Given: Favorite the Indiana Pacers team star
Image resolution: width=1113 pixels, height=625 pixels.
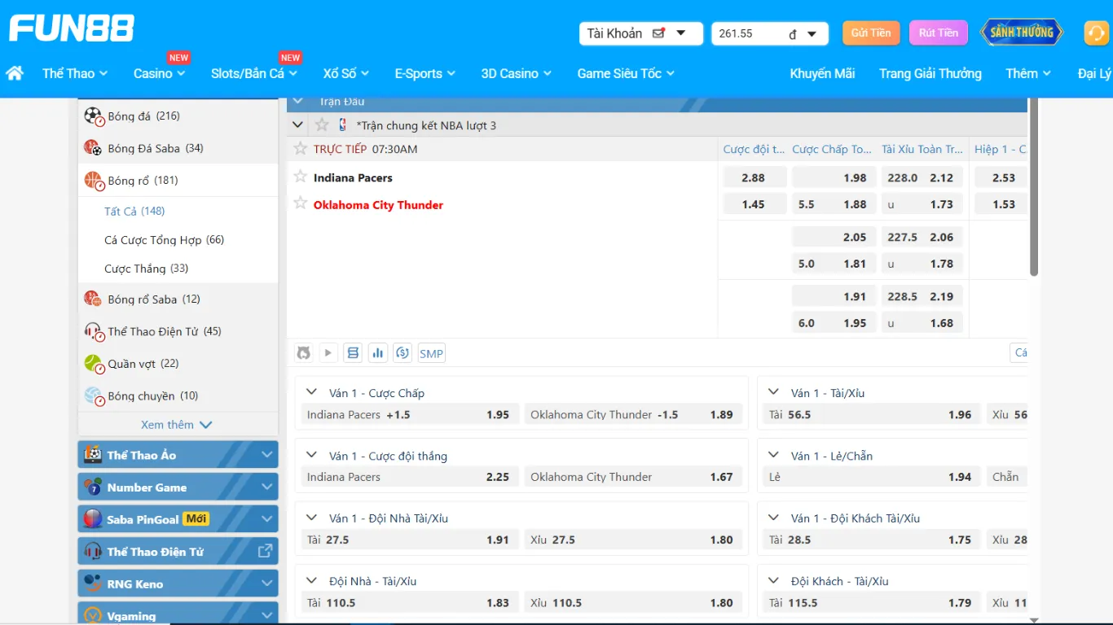Looking at the screenshot, I should point(301,177).
